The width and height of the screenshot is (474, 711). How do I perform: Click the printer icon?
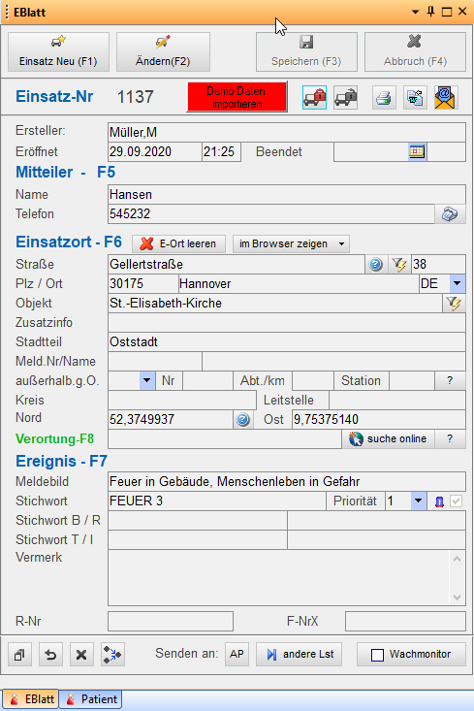click(384, 98)
